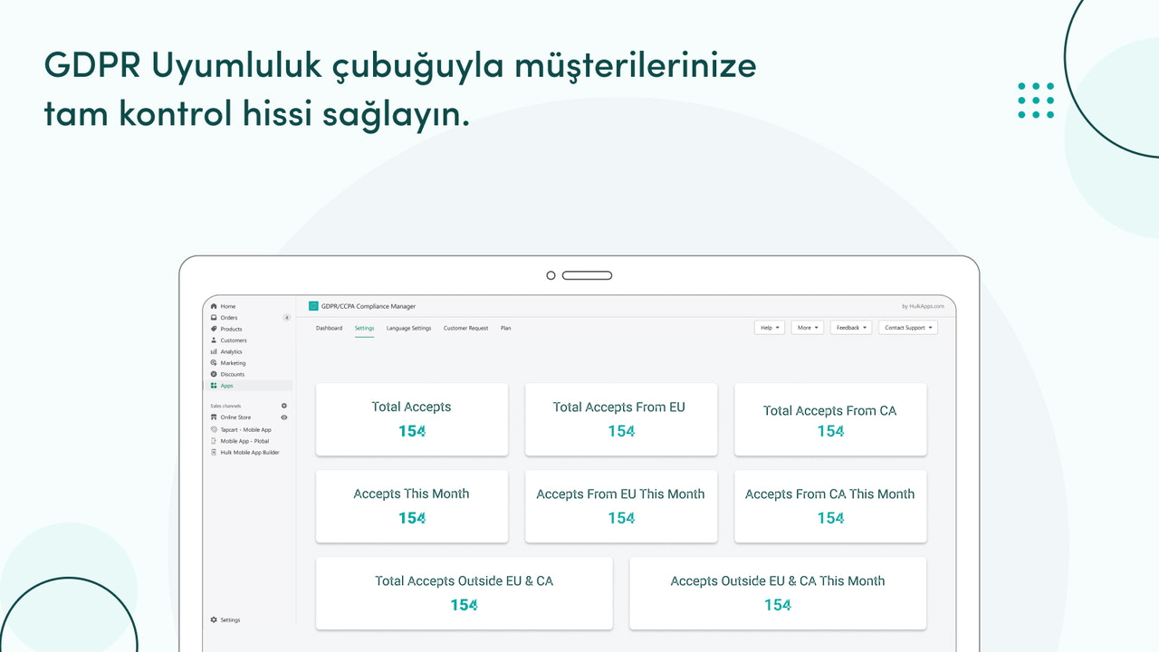The height and width of the screenshot is (652, 1159).
Task: Open the Settings gear icon in sidebar
Action: click(214, 620)
